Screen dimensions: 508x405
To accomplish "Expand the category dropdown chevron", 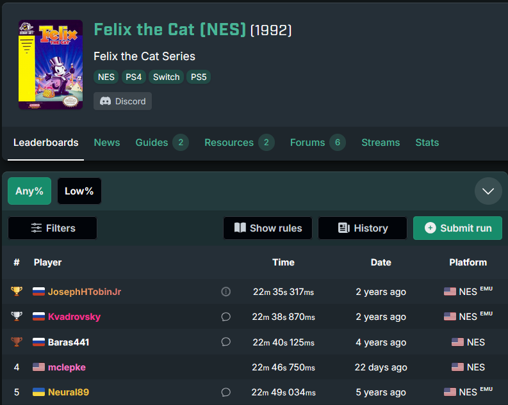I will pos(488,191).
